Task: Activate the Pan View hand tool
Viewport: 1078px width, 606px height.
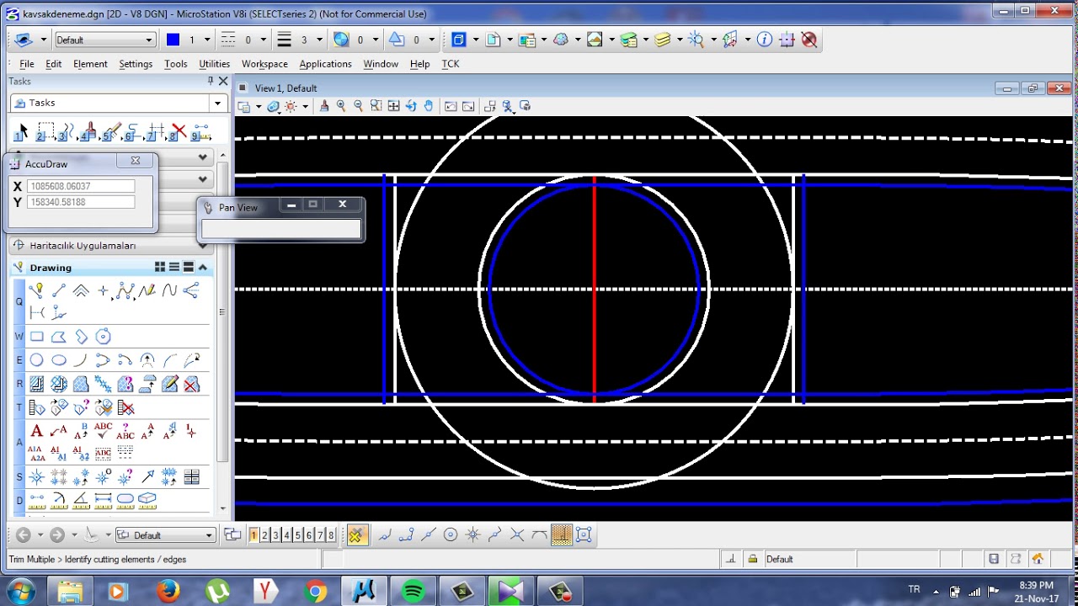Action: pyautogui.click(x=429, y=106)
